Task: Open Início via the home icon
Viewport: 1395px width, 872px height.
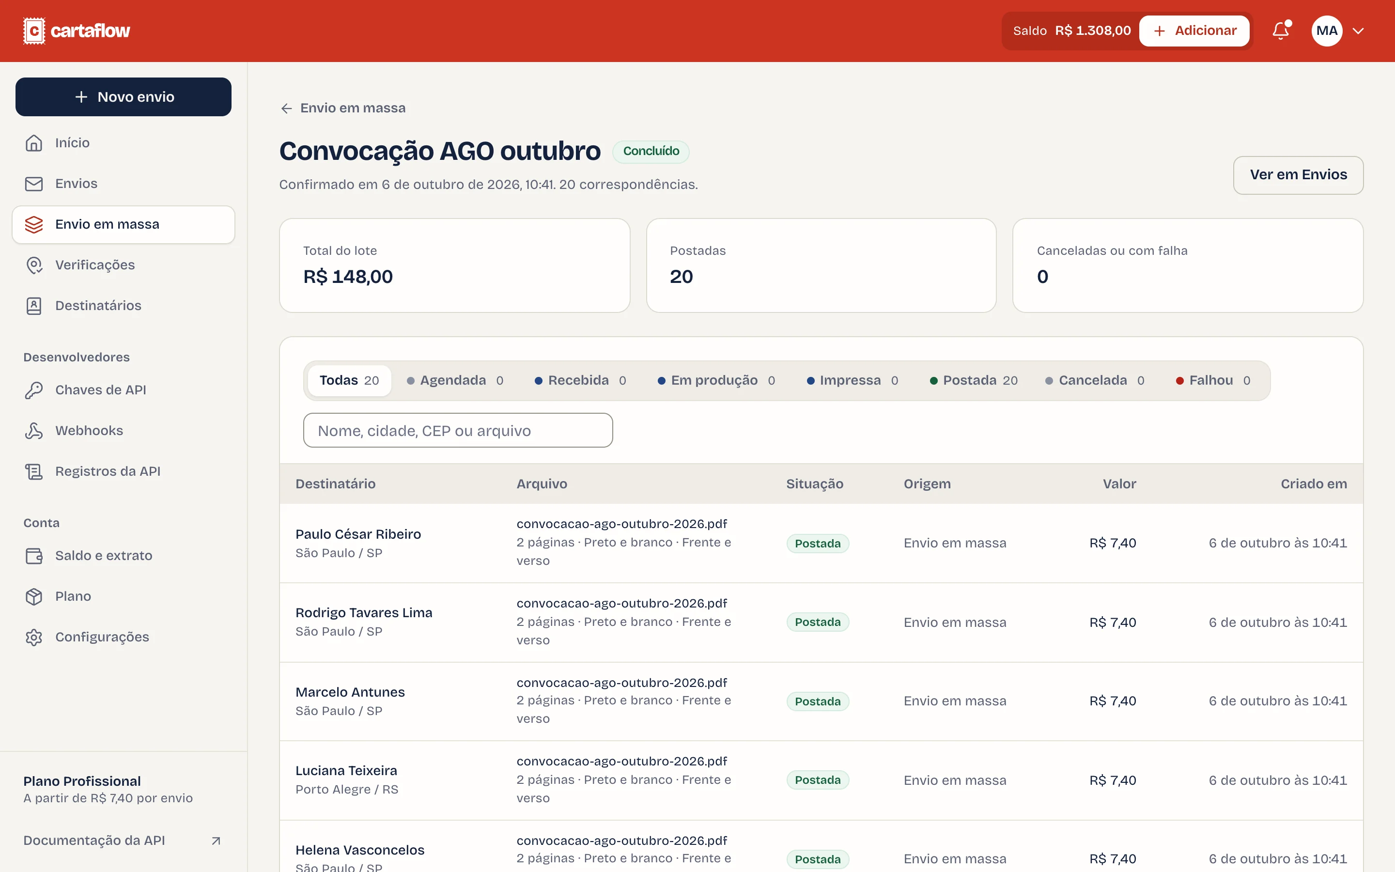Action: pos(34,143)
